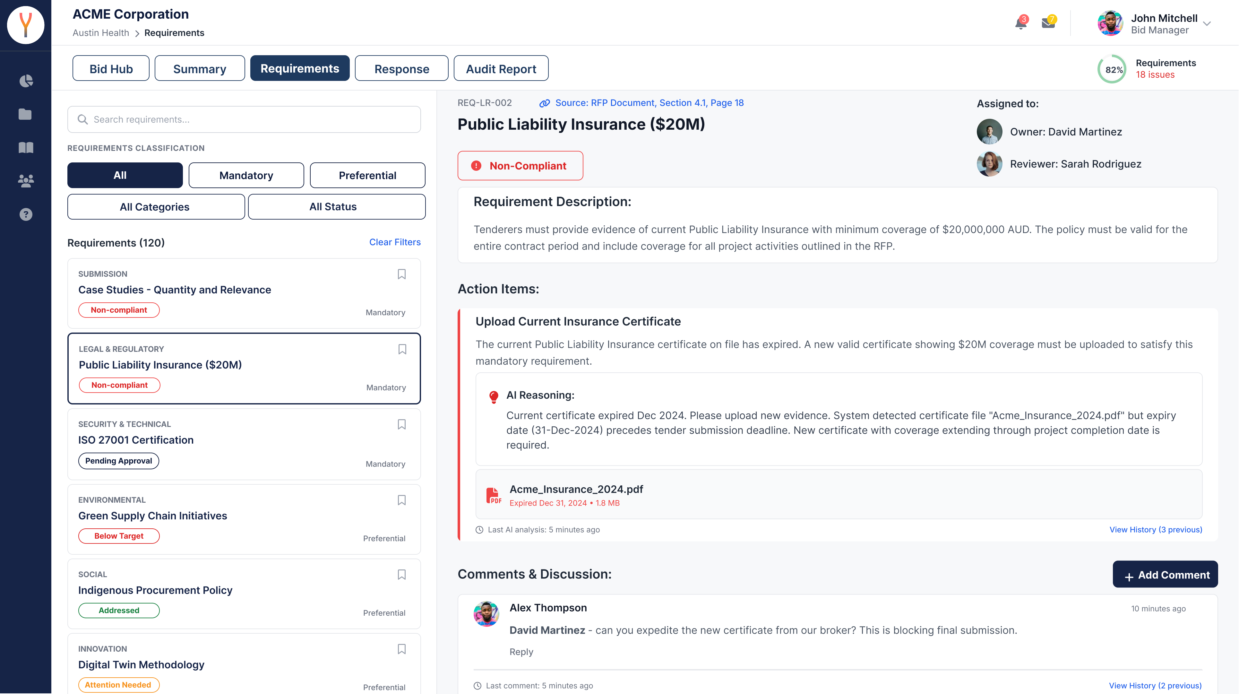Expand the John Mitchell user menu chevron
Screen dimensions: 1256x694
(1207, 24)
